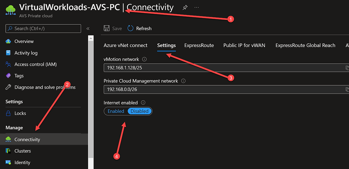Switch to Azure vNet connect tab

pos(125,45)
